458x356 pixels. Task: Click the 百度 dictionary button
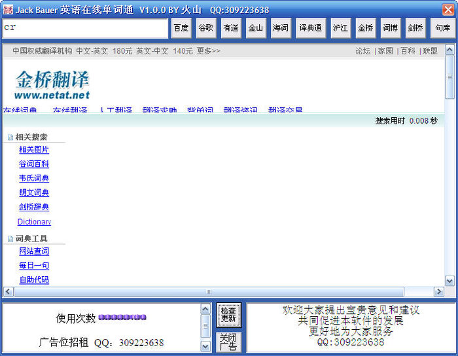(181, 28)
